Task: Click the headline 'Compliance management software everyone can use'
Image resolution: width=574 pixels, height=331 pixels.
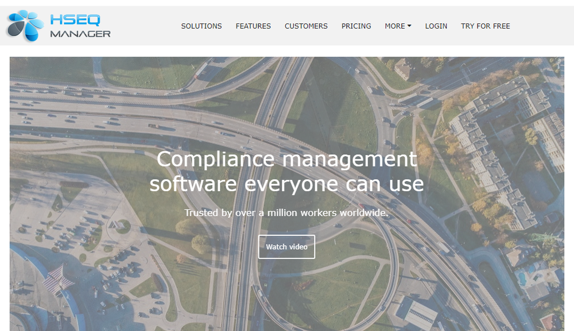Action: [x=287, y=171]
